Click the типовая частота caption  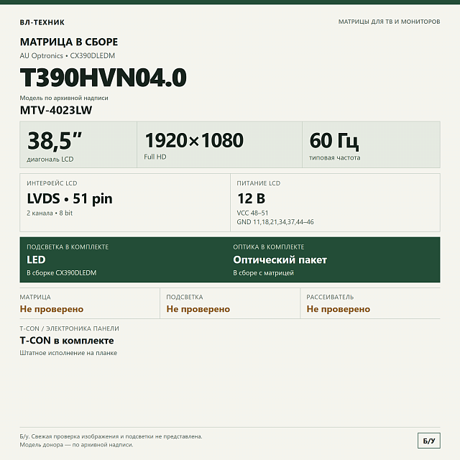tap(334, 158)
